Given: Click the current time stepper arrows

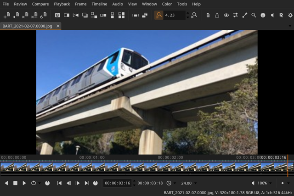Looking at the screenshot, I should click(134, 183).
